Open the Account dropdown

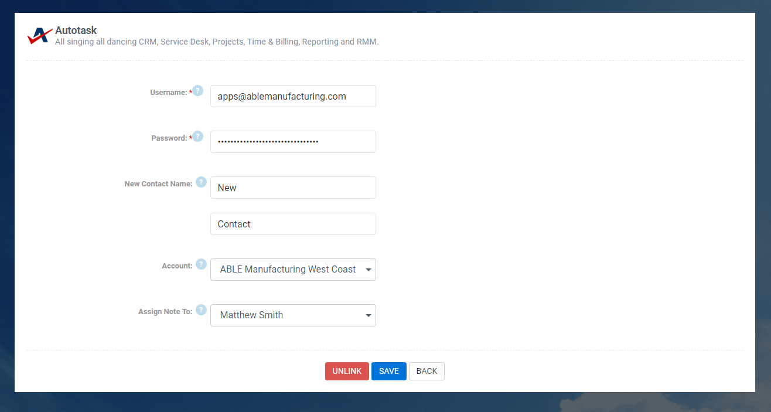[x=293, y=270]
